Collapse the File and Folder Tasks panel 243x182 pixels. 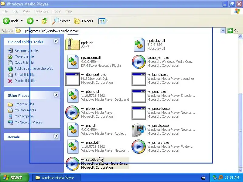click(56, 41)
